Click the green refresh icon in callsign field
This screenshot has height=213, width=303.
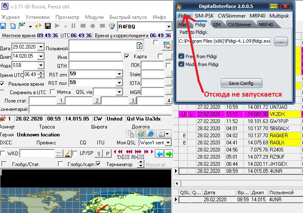coord(139,46)
